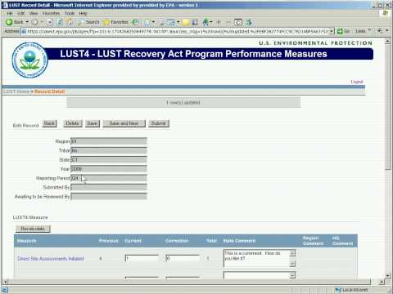Click the horizontal scrollbar right arrow

[x=382, y=282]
